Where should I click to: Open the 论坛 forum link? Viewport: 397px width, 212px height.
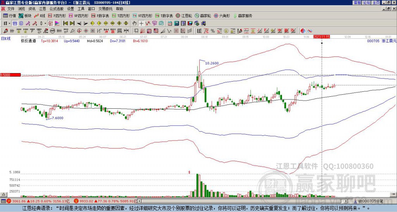click(x=367, y=3)
